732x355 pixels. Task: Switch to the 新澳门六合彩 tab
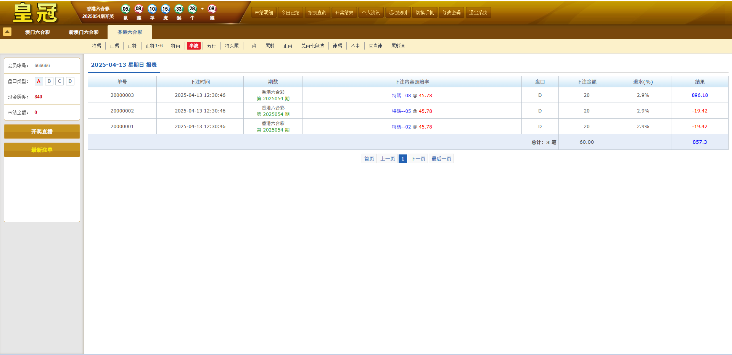coord(84,32)
